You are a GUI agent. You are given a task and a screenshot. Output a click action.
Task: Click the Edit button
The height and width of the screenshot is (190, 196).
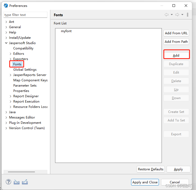[176, 72]
